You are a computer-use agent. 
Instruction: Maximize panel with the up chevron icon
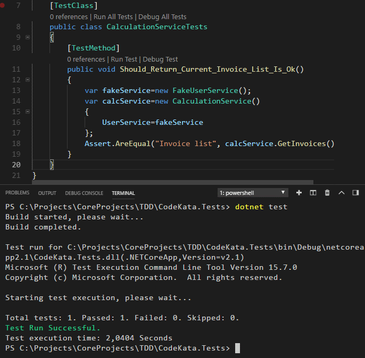click(x=342, y=193)
